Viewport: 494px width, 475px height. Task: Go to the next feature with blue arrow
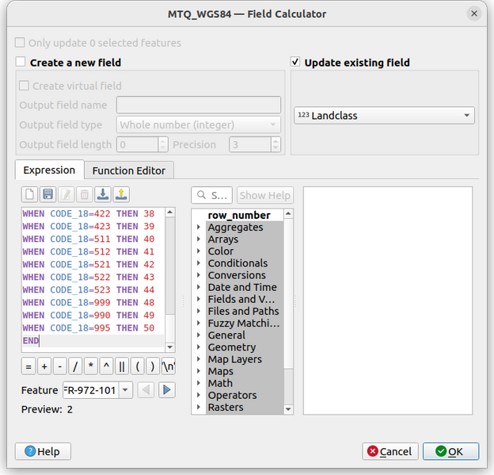click(x=167, y=390)
